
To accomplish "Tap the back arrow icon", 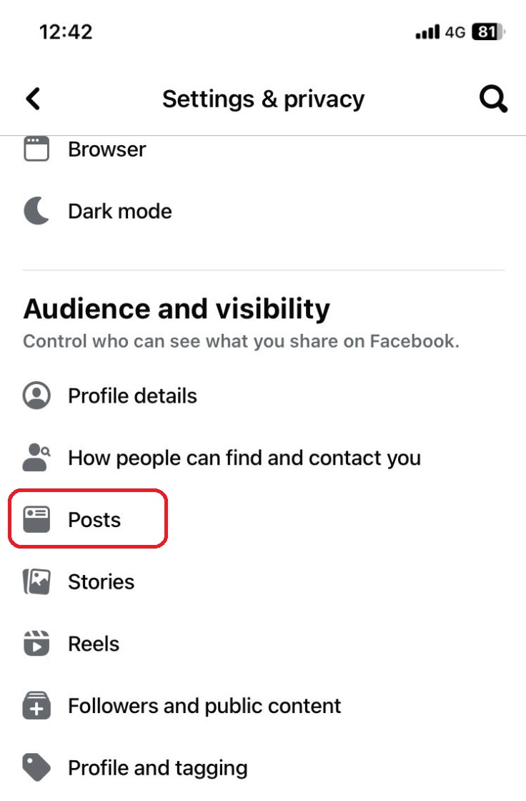I will click(x=33, y=99).
